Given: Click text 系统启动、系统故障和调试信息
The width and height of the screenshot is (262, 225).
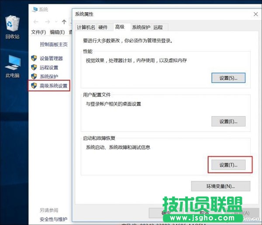Looking at the screenshot, I should 118,147.
